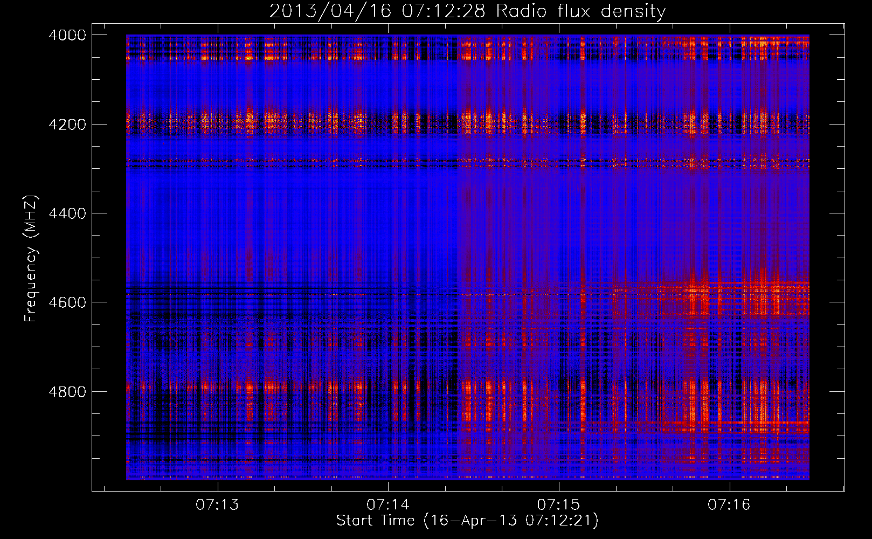Click the 4200 frequency tick label
This screenshot has width=872, height=539.
[x=67, y=125]
